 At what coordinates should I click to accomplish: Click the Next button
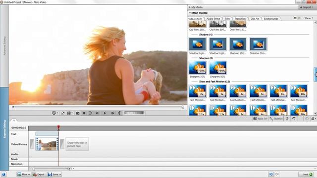tap(306, 175)
